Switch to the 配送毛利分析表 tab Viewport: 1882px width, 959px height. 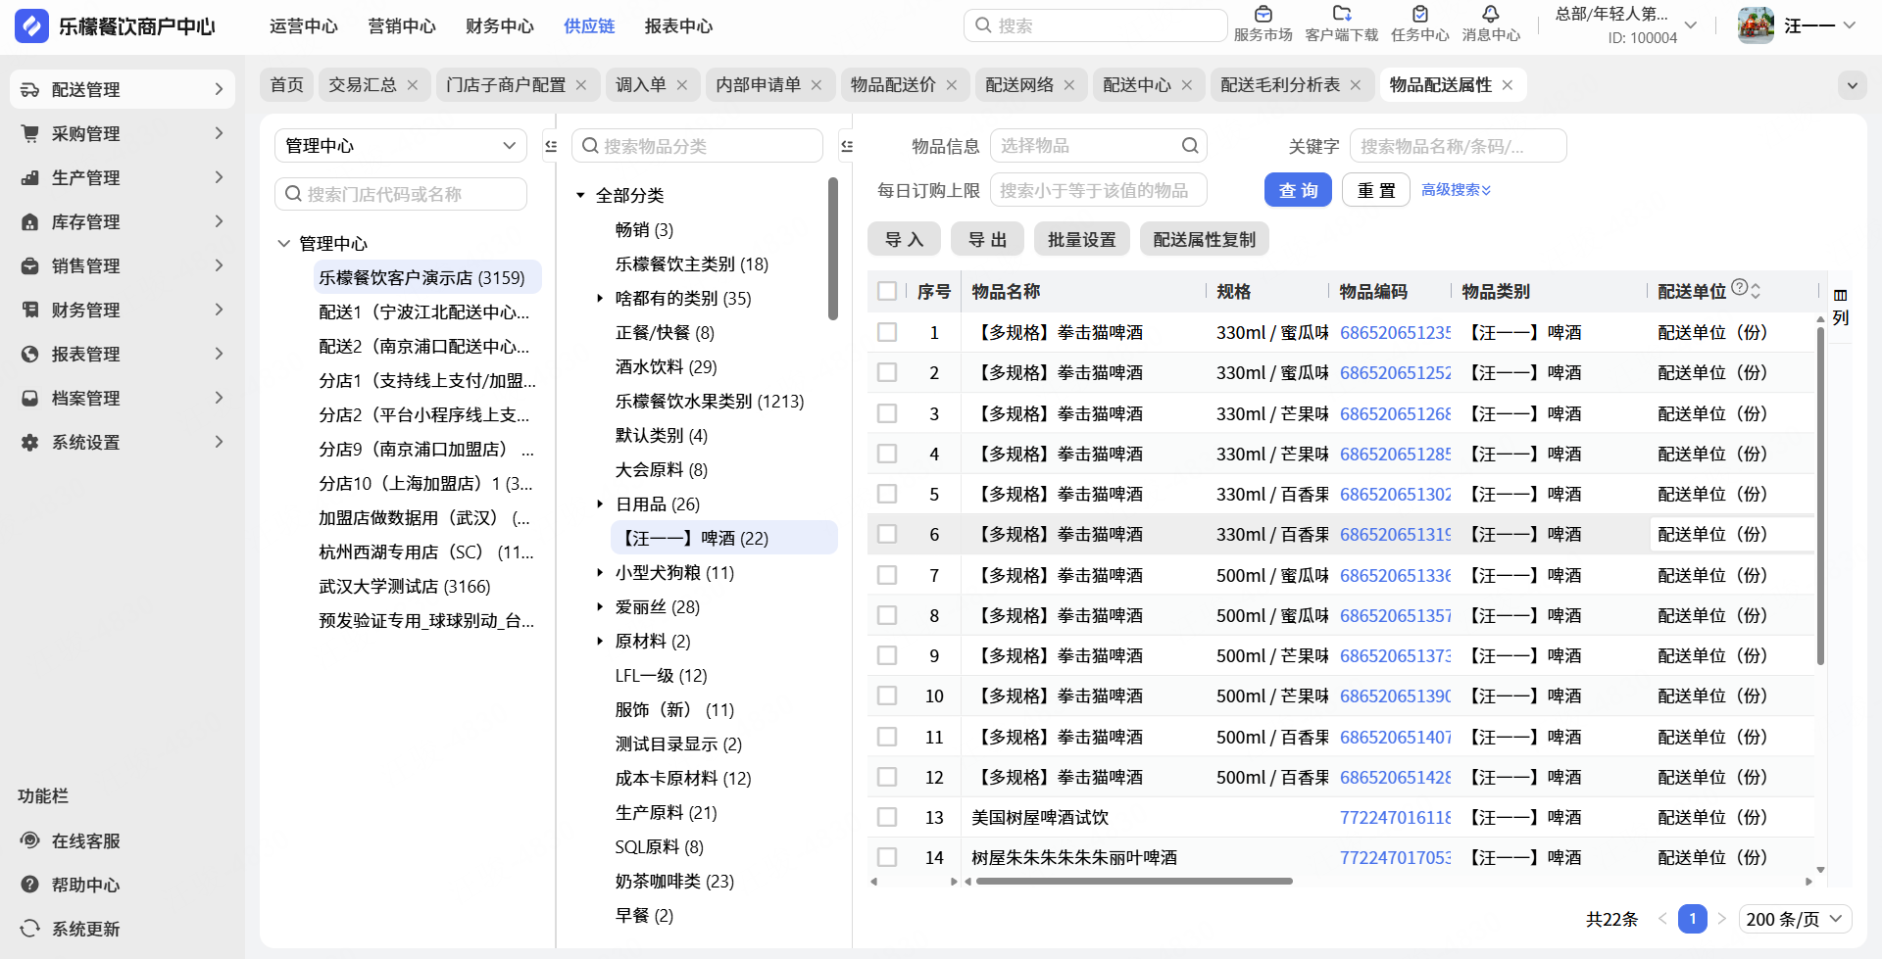[1279, 85]
